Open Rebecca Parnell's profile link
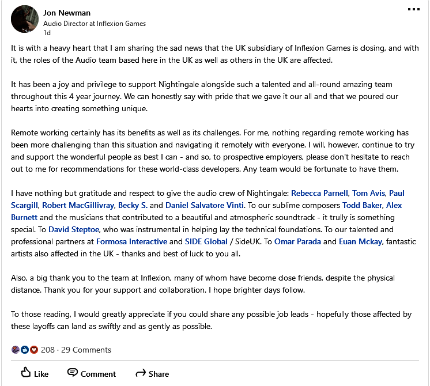This screenshot has height=386, width=430. coord(319,193)
